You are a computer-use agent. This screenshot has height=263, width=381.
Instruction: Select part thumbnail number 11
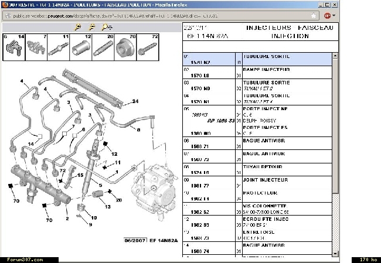[x=59, y=47]
